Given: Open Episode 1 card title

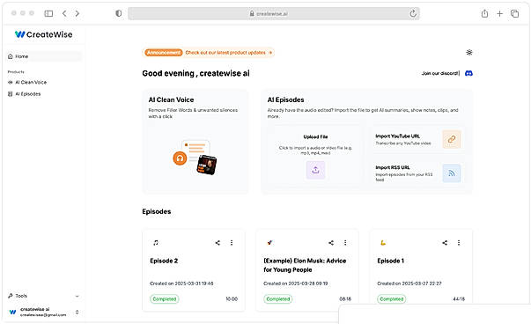Looking at the screenshot, I should (391, 261).
